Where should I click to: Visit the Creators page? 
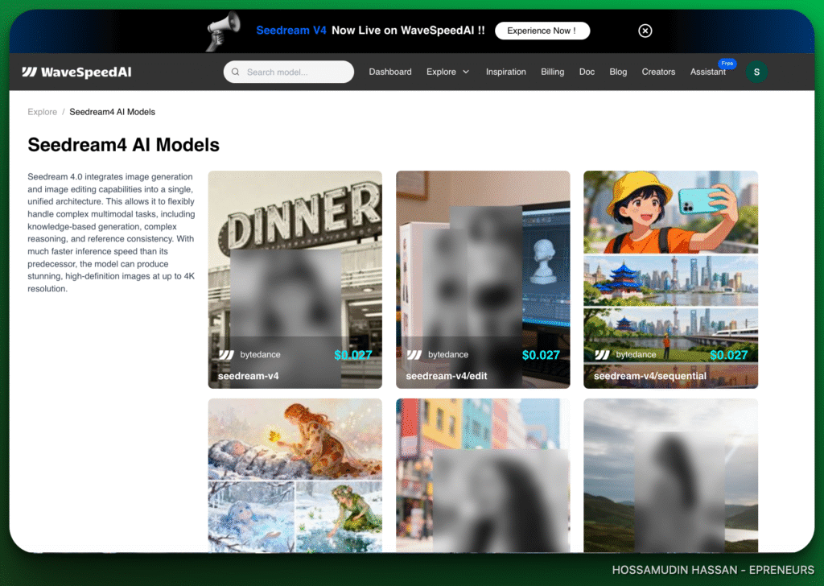click(658, 72)
